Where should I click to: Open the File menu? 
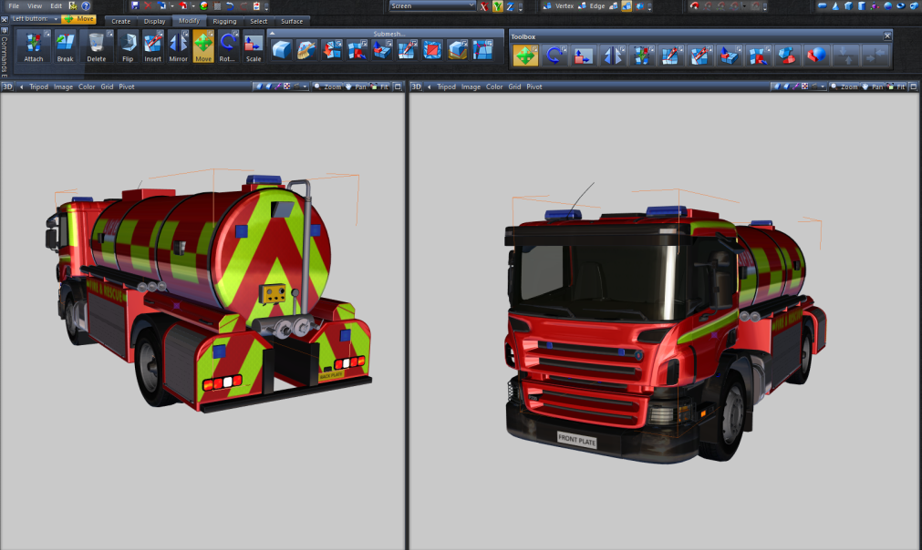[x=14, y=6]
